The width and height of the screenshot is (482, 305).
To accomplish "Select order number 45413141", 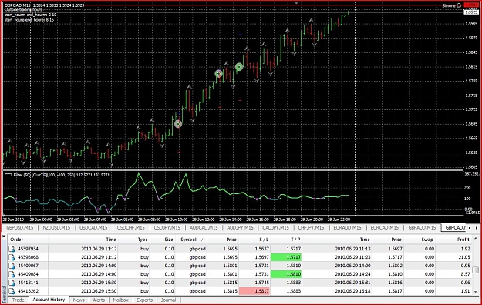I will click(x=28, y=283).
